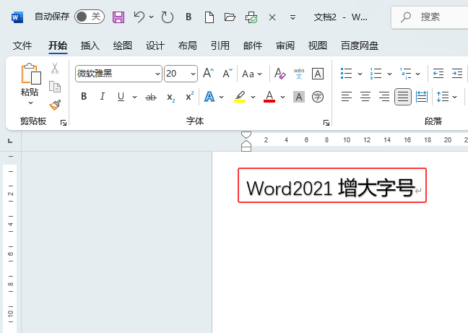Viewport: 468px width, 333px height.
Task: Click the Bold icon in quick access toolbar
Action: coord(188,17)
